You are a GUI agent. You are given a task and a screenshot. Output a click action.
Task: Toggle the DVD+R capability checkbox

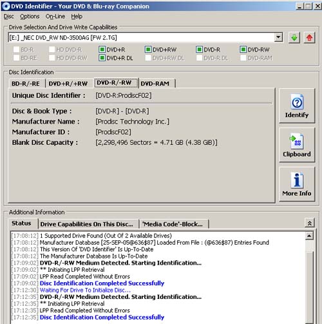point(102,50)
